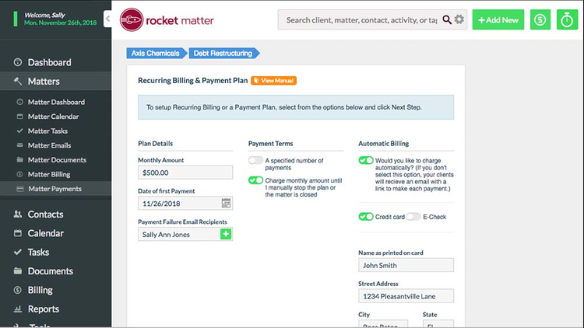The width and height of the screenshot is (584, 328).
Task: Click the Matter Documents folder icon
Action: pos(19,159)
